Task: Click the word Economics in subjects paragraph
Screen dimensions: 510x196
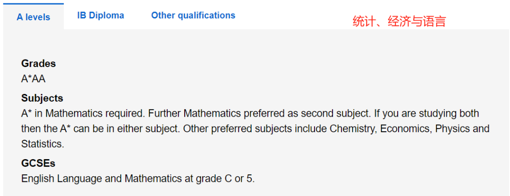Action: point(406,129)
